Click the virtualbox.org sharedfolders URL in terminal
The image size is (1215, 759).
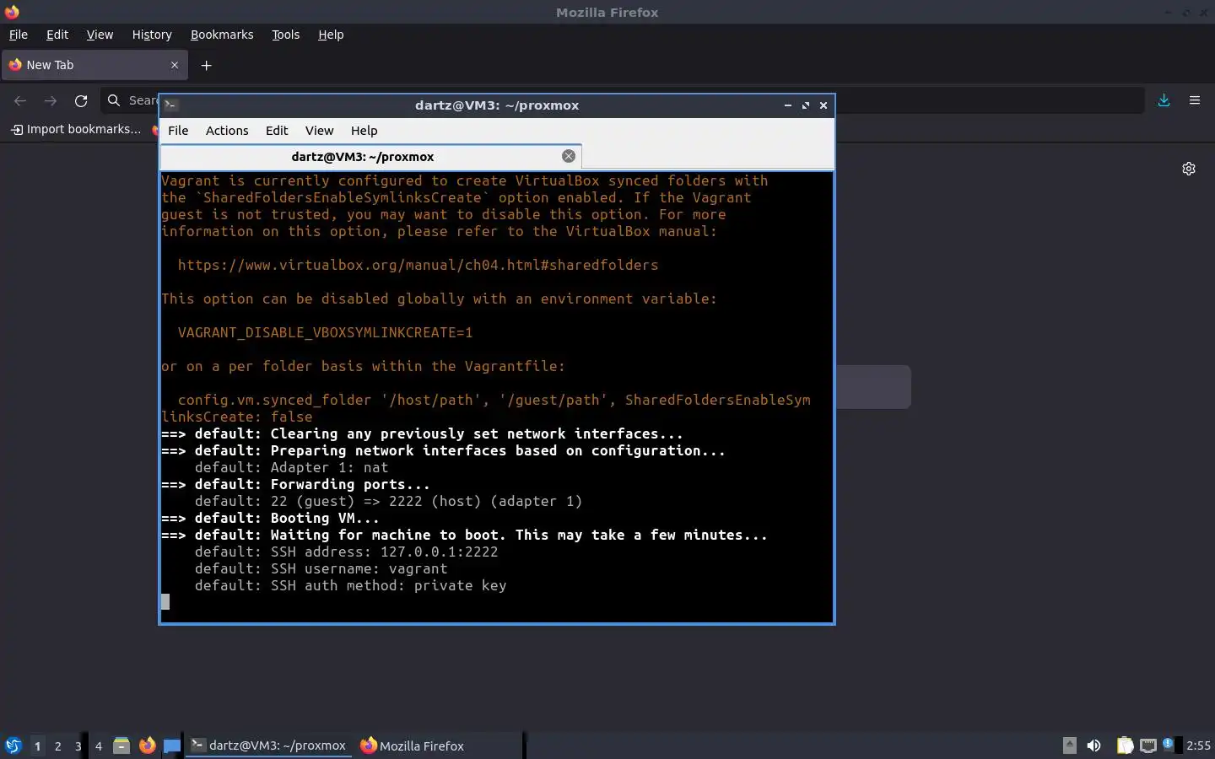(x=418, y=265)
